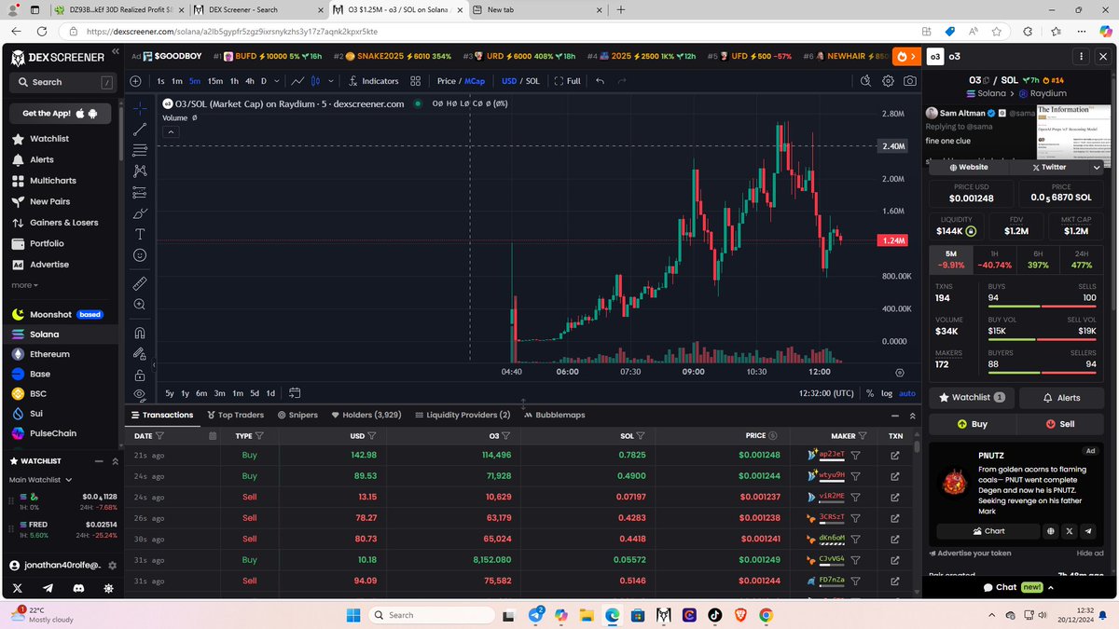Open the Fibonacci/horizontal lines tool group
Screen dimensions: 1119x629
(140, 150)
